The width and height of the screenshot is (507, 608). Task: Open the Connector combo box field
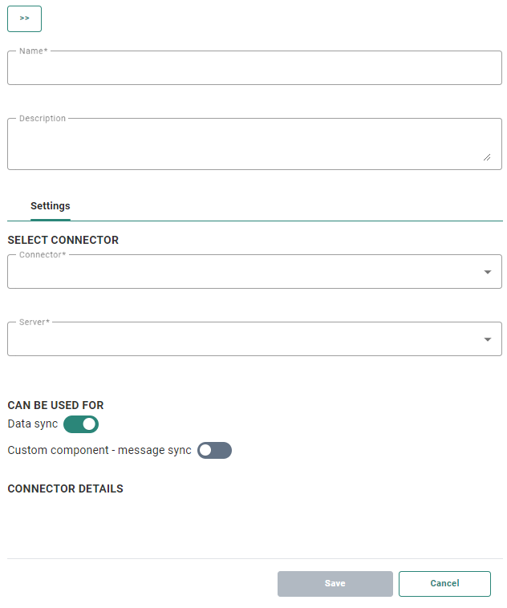241,273
